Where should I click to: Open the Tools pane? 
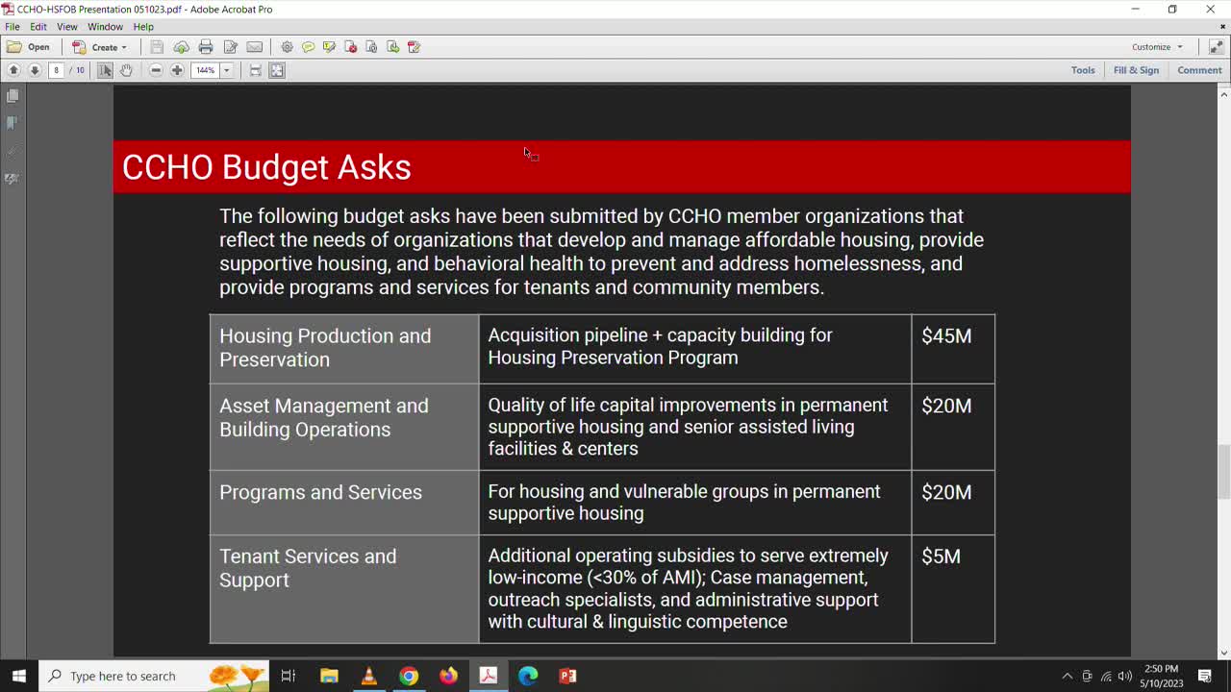1083,69
